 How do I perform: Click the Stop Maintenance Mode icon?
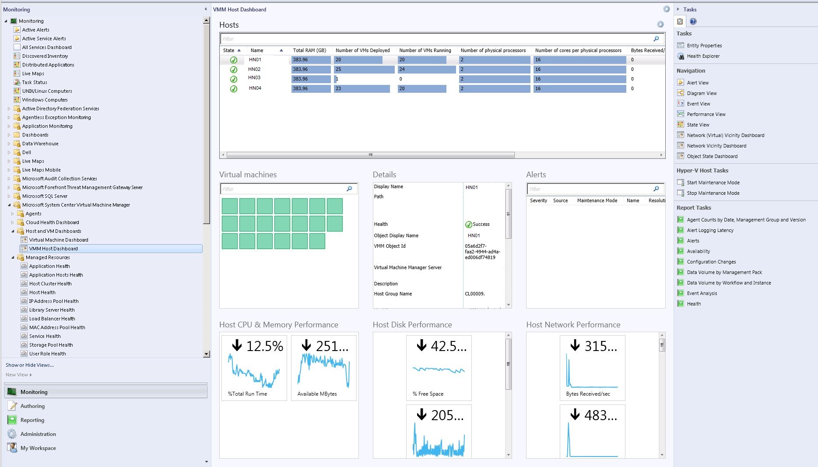pos(681,193)
